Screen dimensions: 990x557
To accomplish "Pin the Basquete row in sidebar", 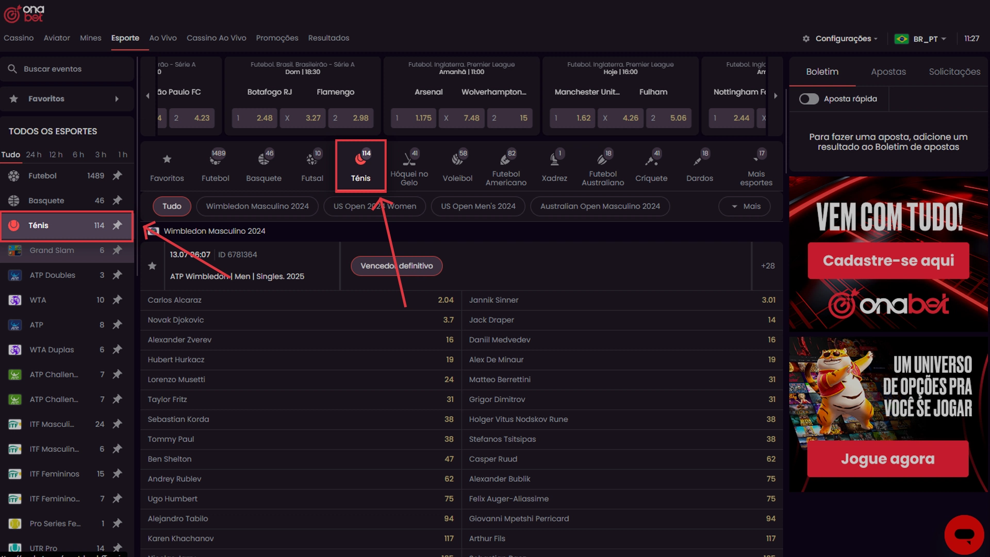I will coord(117,200).
